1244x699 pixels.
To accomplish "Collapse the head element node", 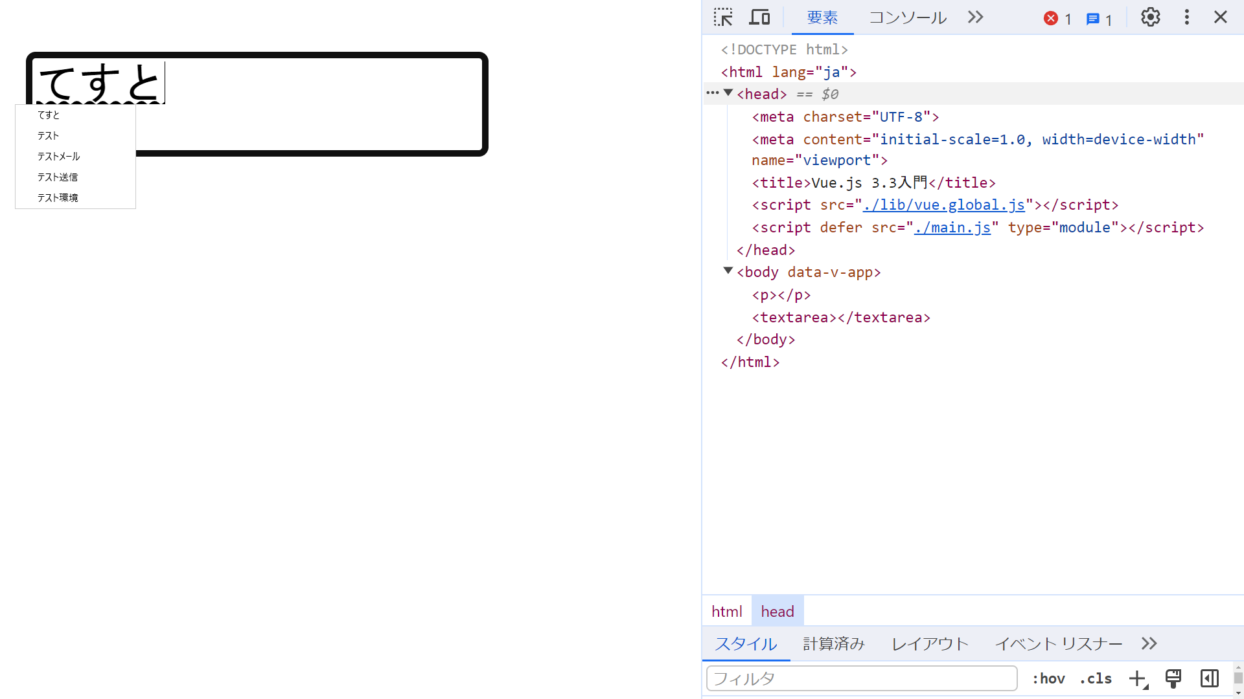I will tap(728, 93).
